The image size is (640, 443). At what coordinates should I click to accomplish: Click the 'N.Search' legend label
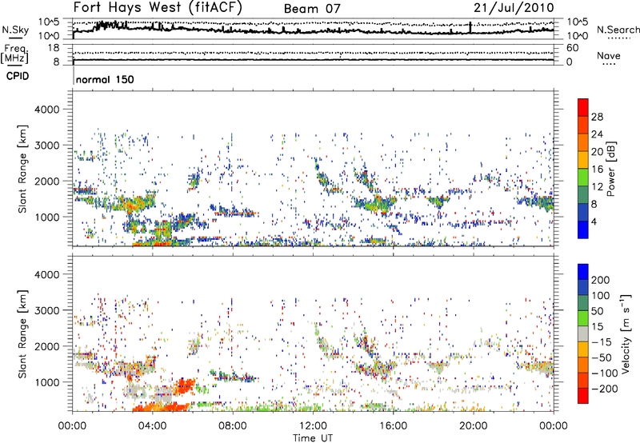click(618, 30)
